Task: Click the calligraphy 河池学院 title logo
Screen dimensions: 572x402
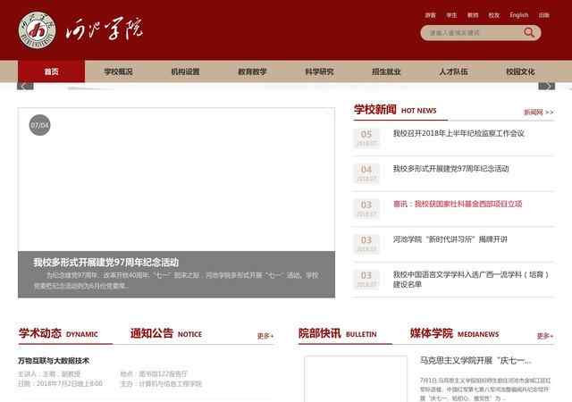Action: tap(105, 29)
